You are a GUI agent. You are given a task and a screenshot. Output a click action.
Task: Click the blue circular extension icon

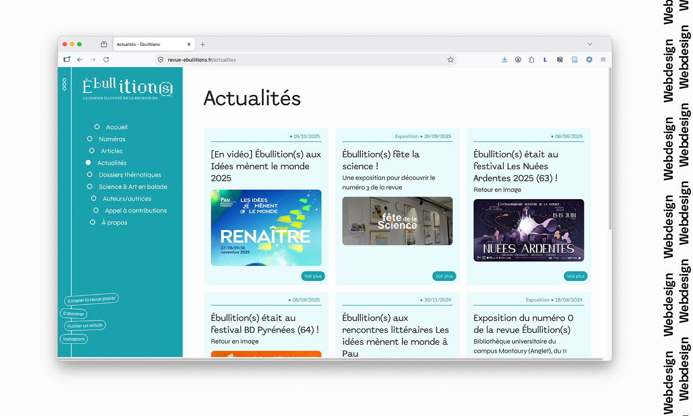(x=589, y=60)
